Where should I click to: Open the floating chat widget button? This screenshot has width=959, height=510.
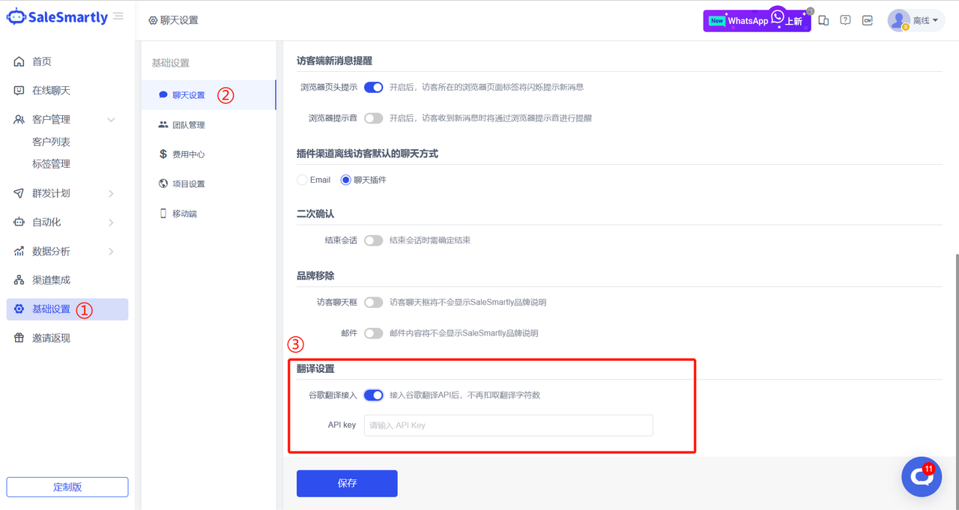click(922, 477)
